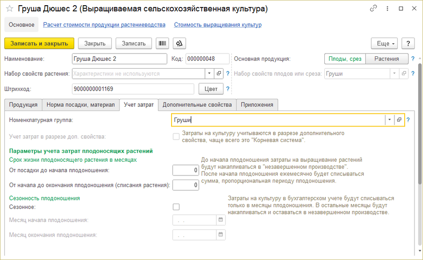The width and height of the screenshot is (423, 260).
Task: Click the plant tree icon toolbar button
Action: [x=180, y=43]
